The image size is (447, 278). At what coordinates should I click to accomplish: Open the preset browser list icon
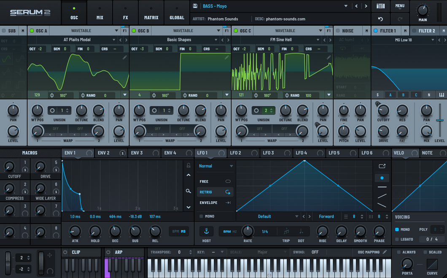(380, 6)
